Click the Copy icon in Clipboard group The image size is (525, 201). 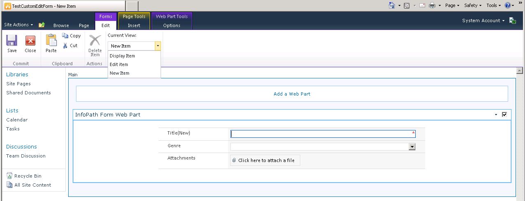click(65, 36)
